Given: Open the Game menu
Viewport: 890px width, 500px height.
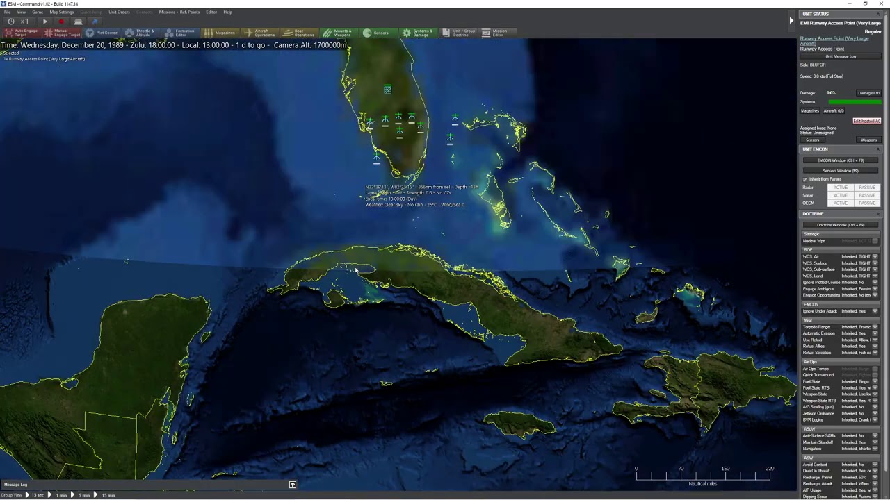Looking at the screenshot, I should (x=38, y=12).
